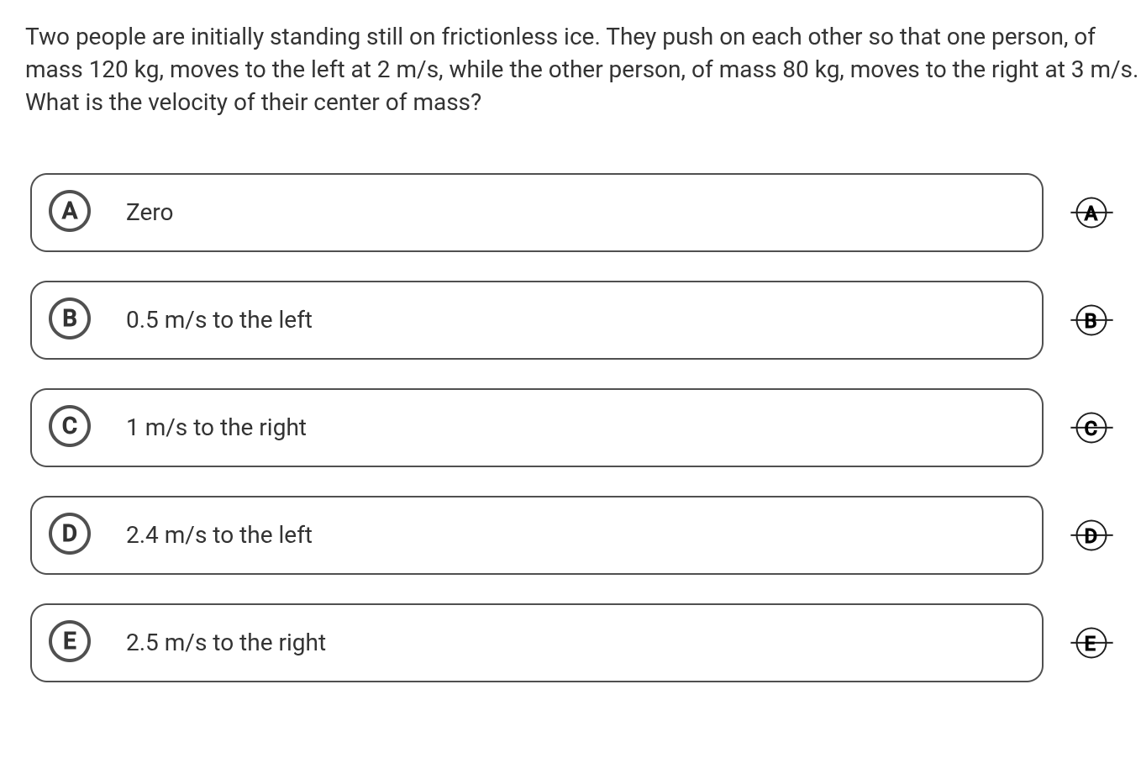Pick the '0.5 m/s to the left' answer
Screen dimensions: 1141x758
click(x=218, y=320)
